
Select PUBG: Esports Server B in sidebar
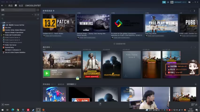(12, 40)
